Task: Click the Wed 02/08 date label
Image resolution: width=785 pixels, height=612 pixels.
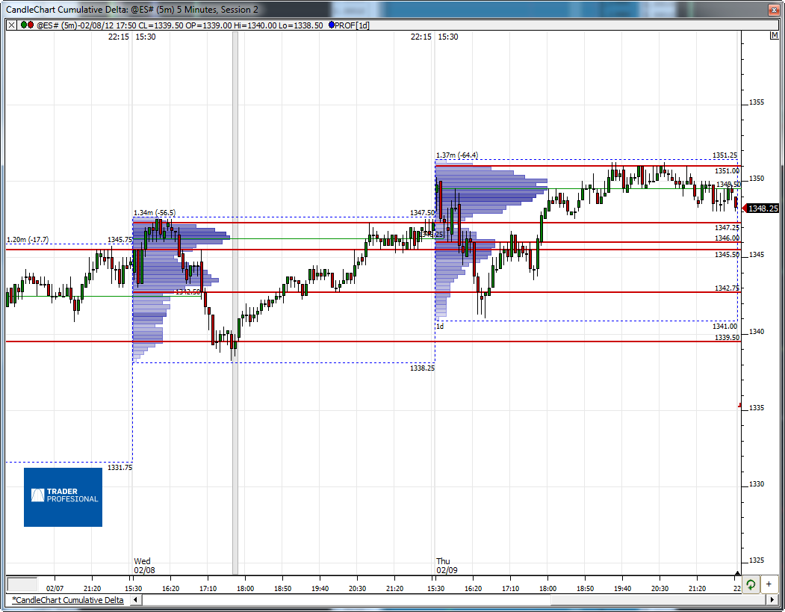Action: pos(144,566)
